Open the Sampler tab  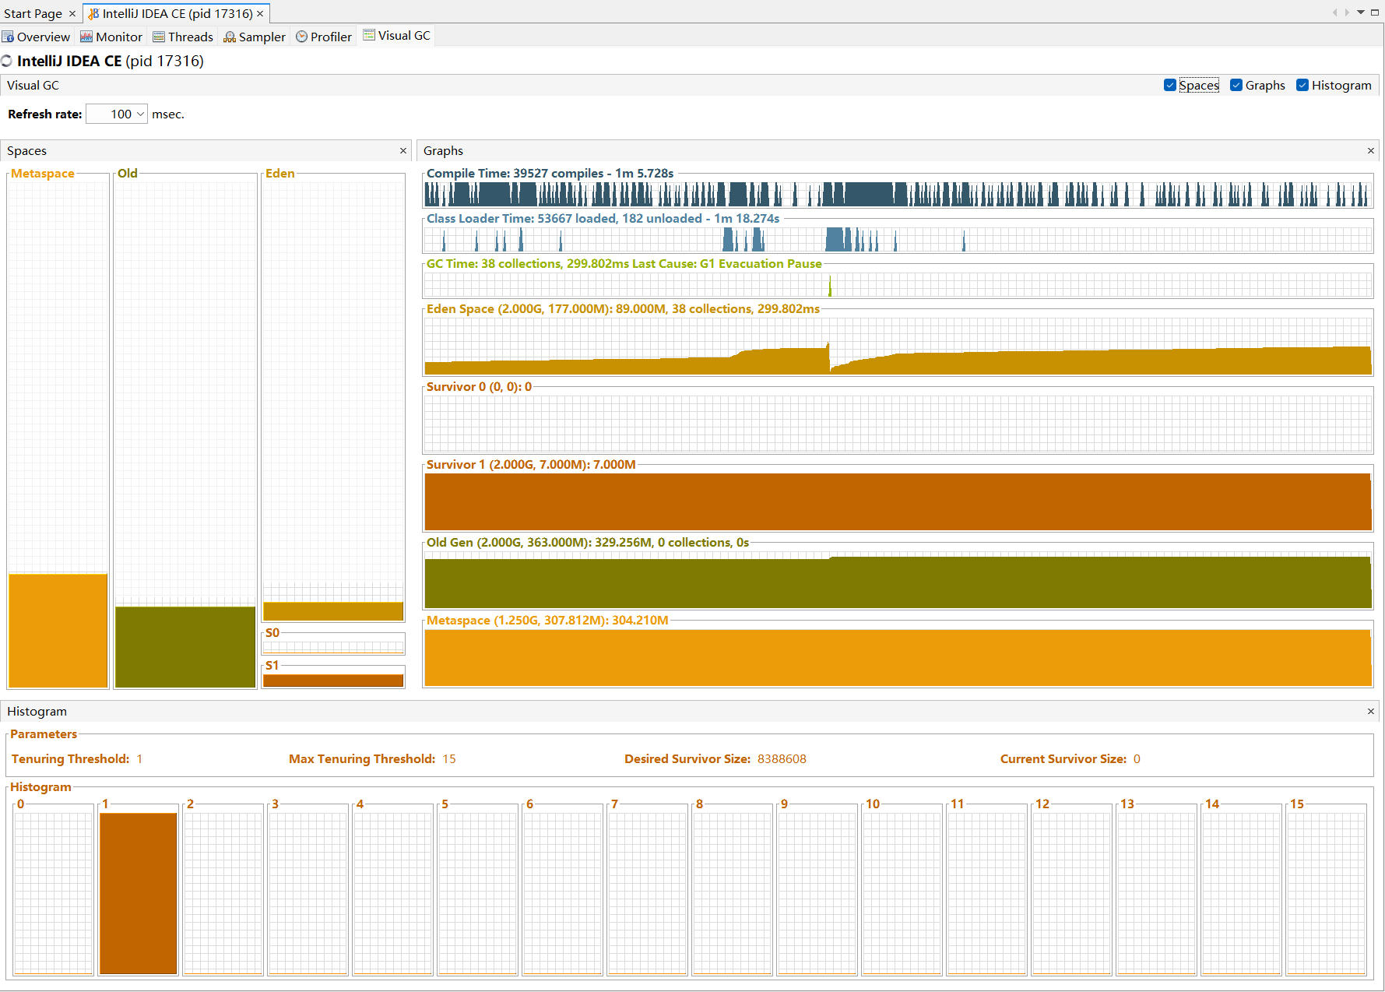pyautogui.click(x=255, y=37)
